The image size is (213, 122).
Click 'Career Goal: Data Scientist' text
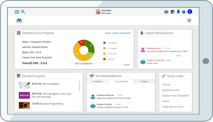coord(37,57)
